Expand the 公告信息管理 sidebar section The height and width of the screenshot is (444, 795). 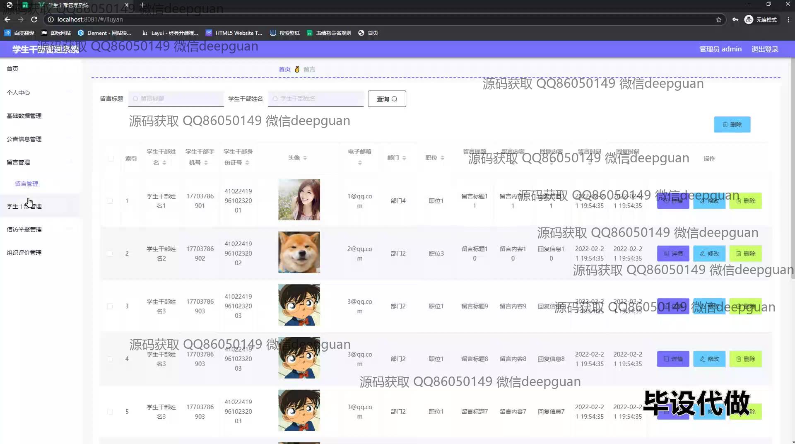[x=24, y=139]
